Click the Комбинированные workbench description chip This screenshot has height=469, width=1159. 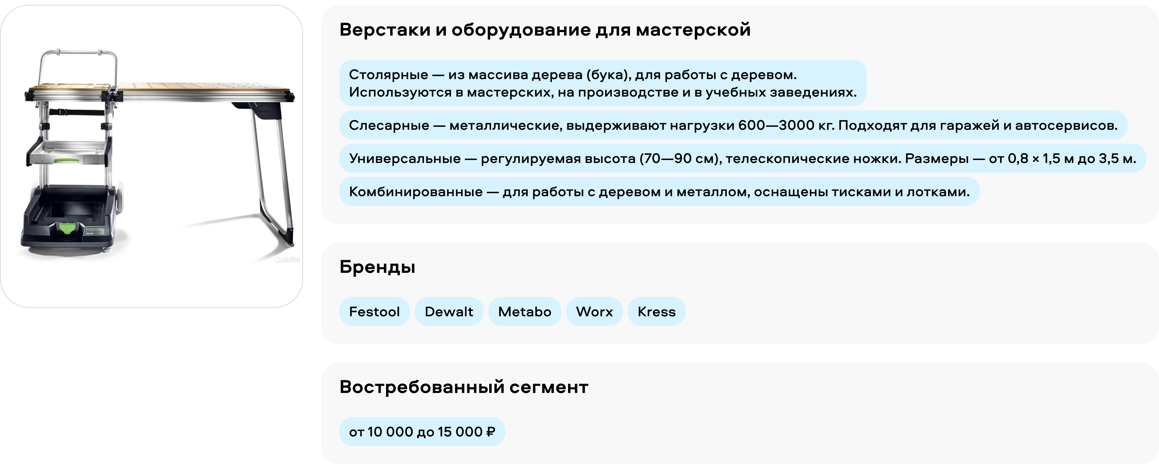(x=659, y=192)
